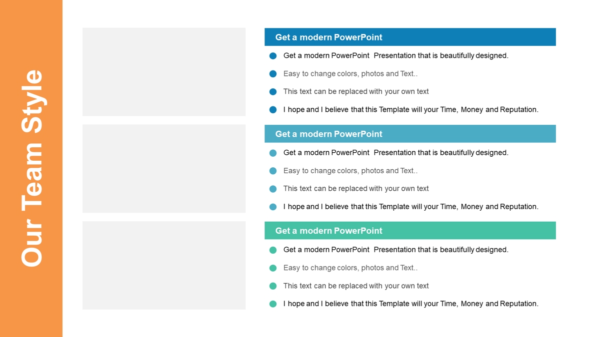
Task: Click dark blue bullet beside 'Easy to change colors'
Action: pos(273,74)
